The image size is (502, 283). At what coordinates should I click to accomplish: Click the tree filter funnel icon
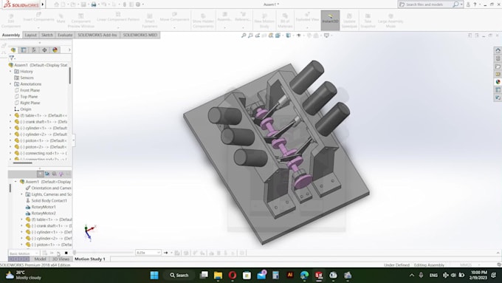pos(12,58)
